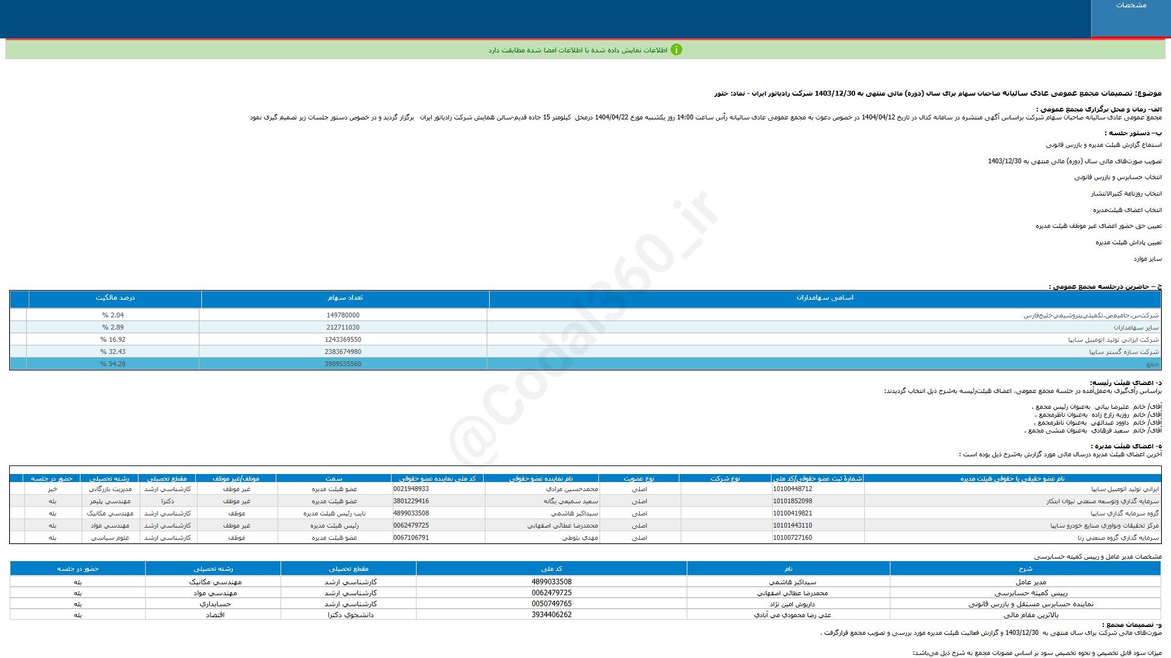Click the نایب رئیس هیئت مدیره position cell
This screenshot has height=658, width=1171.
tap(334, 514)
